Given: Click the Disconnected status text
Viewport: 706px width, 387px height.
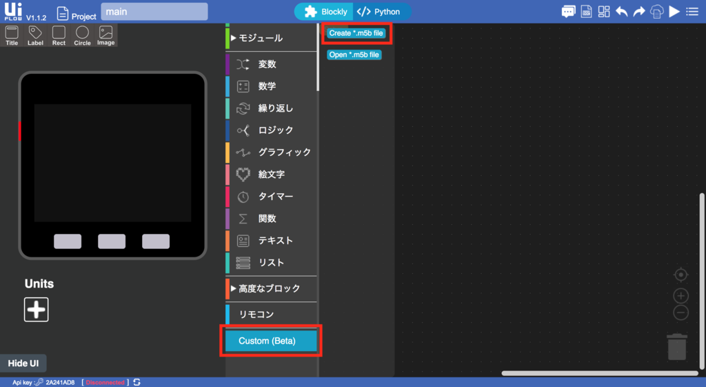Looking at the screenshot, I should (x=105, y=382).
